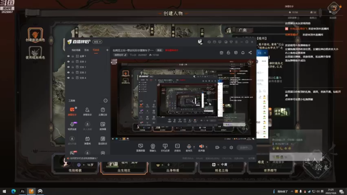Image resolution: width=347 pixels, height=195 pixels.
Task: Click the add scene plus button
Action: coord(107,50)
